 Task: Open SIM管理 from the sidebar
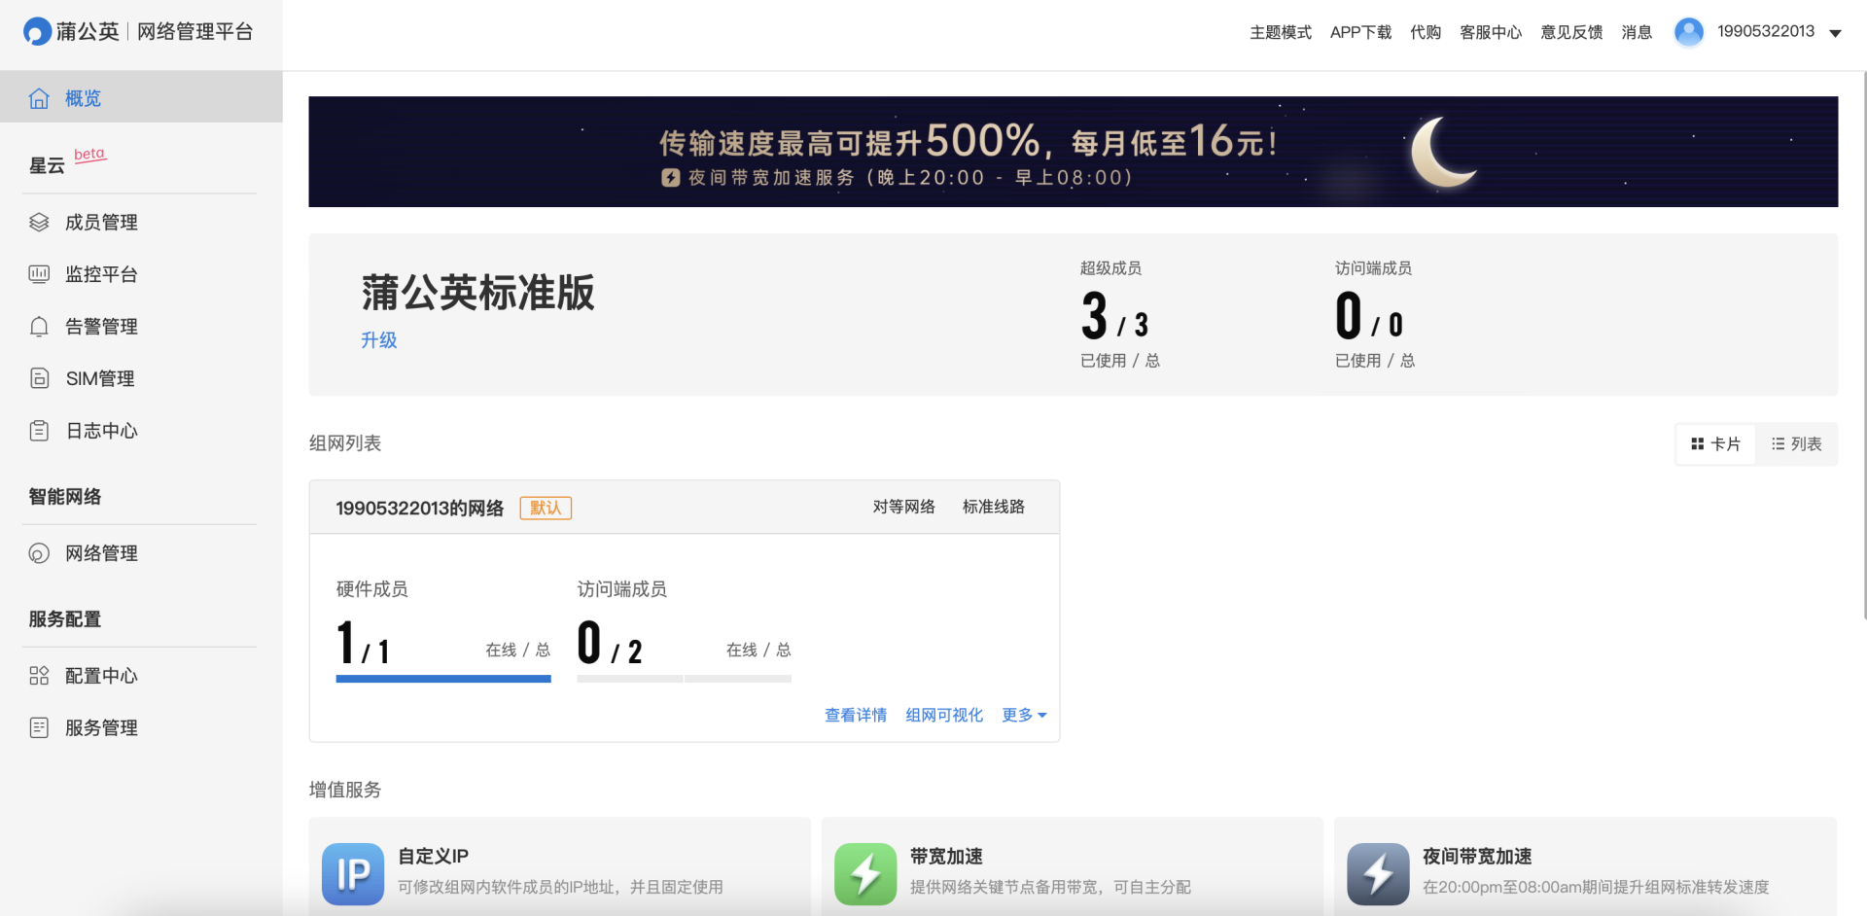pos(100,378)
